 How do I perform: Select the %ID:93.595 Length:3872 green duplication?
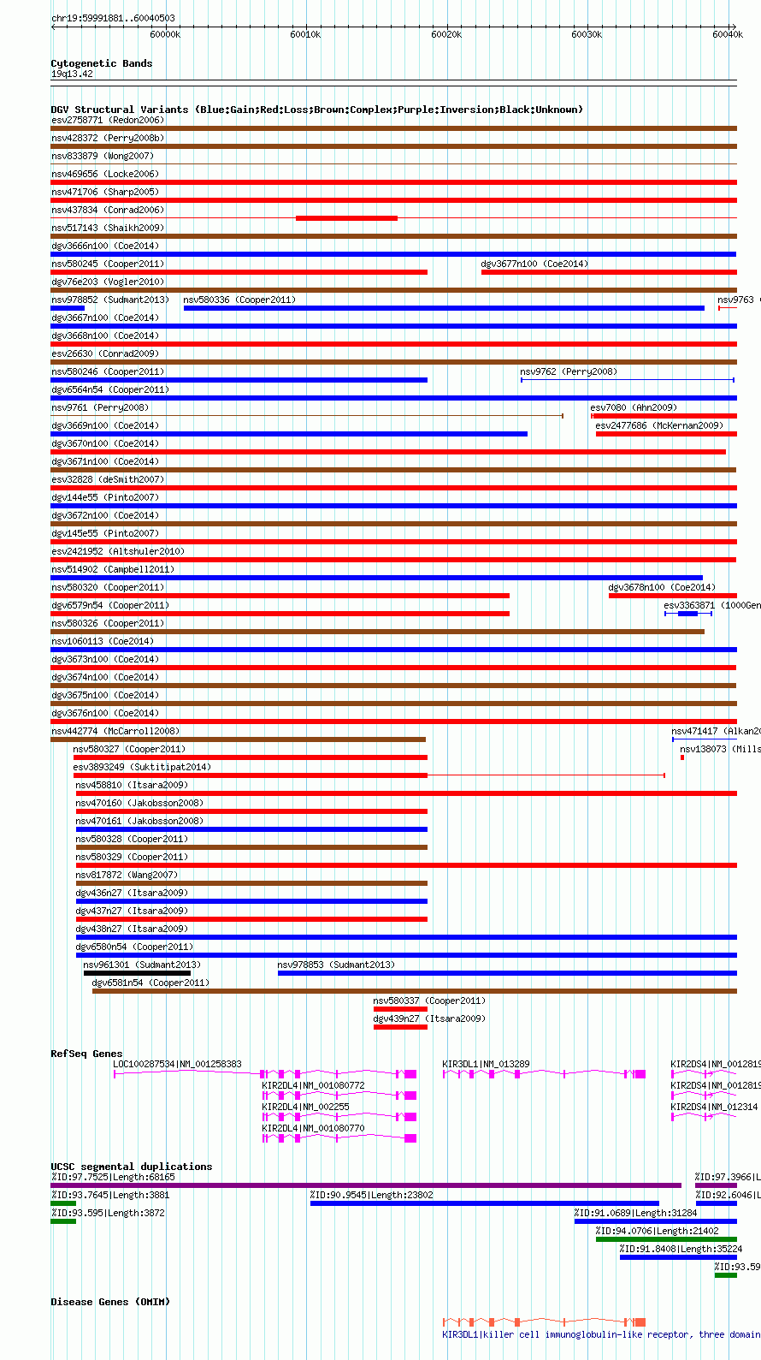63,1221
